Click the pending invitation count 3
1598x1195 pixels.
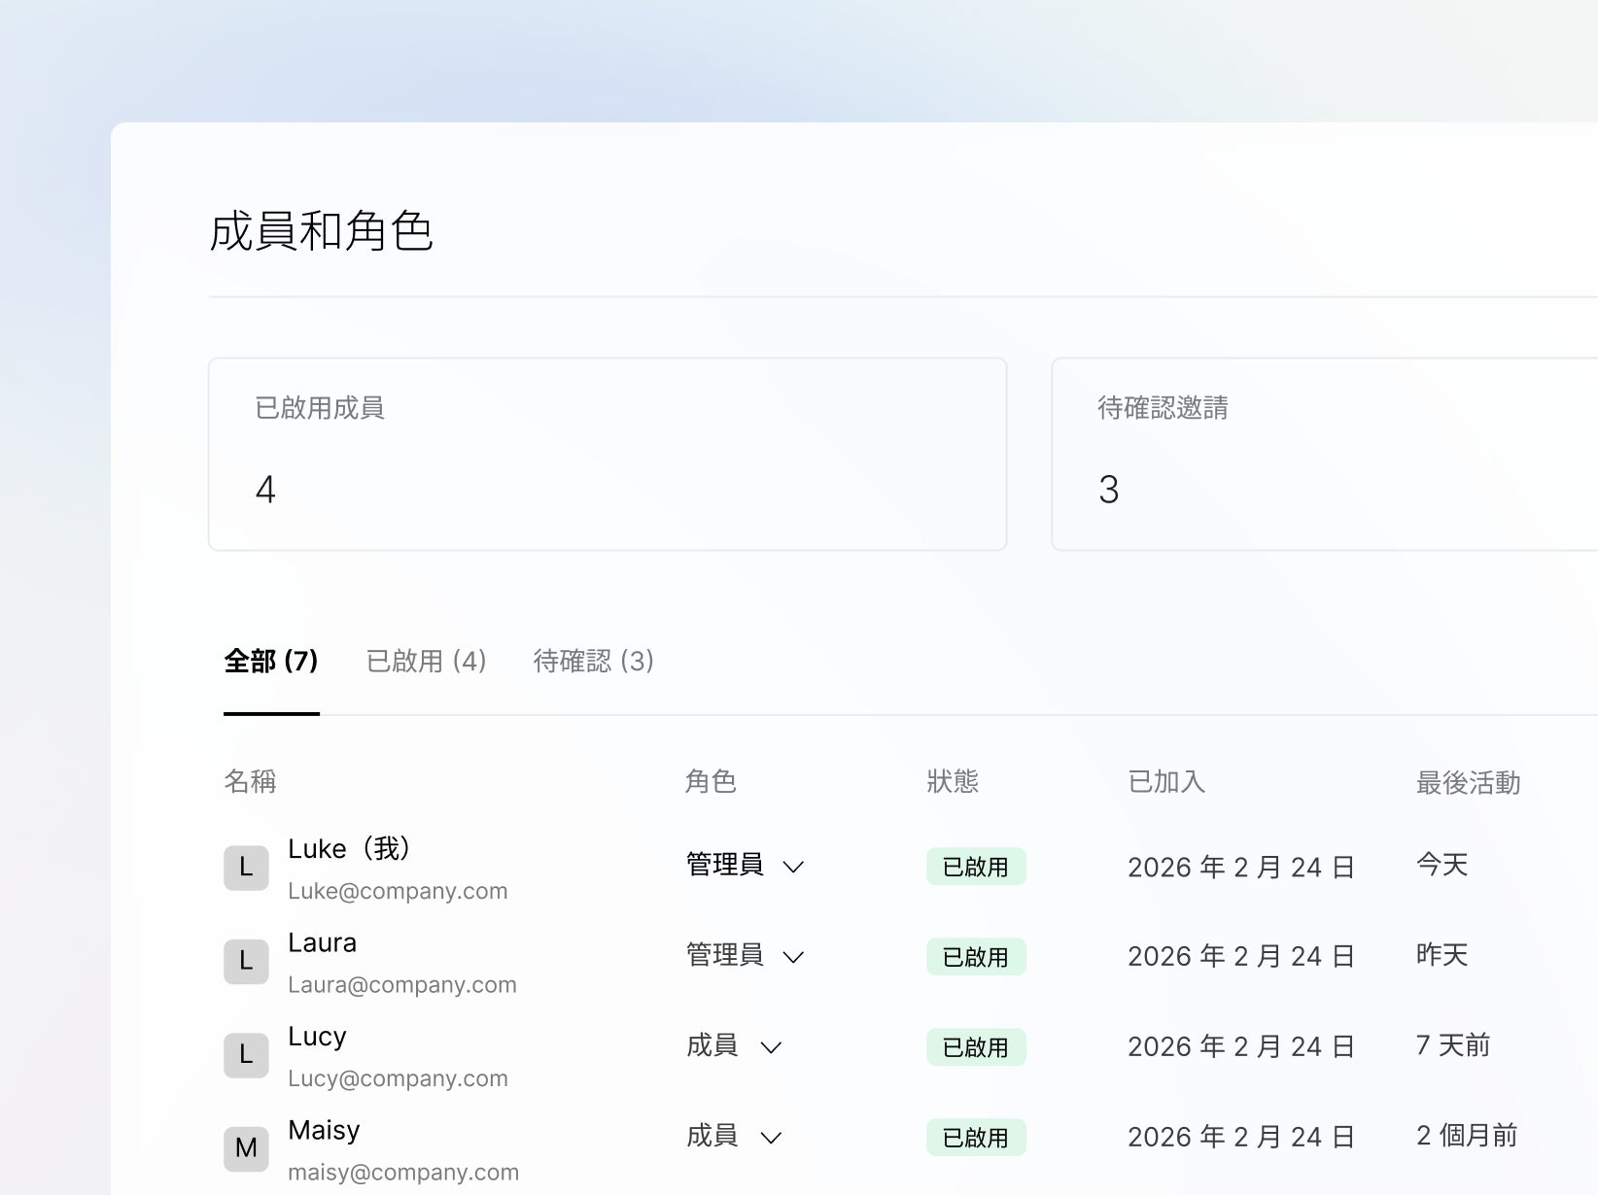(1109, 490)
